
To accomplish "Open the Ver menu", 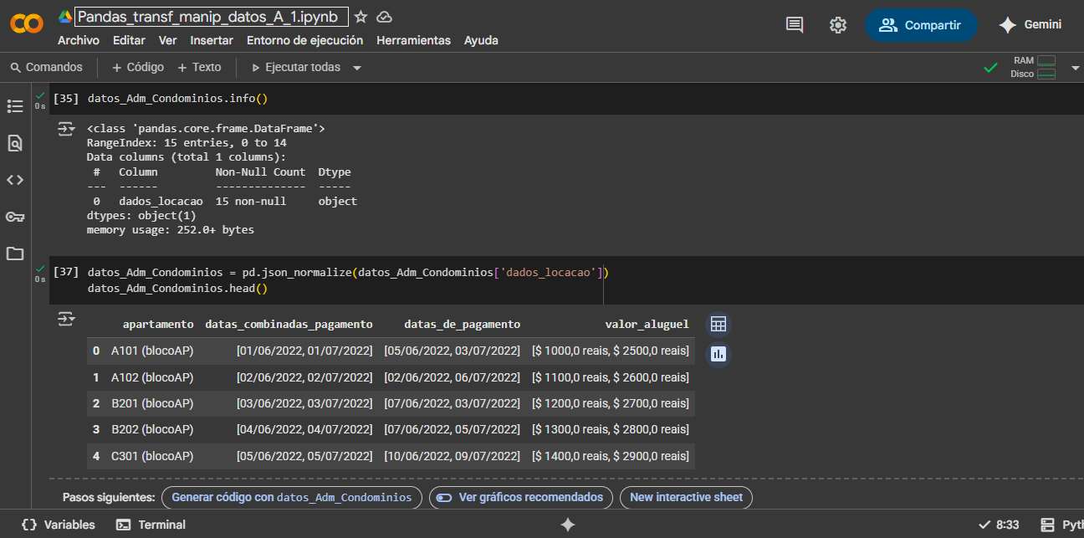I will click(168, 40).
